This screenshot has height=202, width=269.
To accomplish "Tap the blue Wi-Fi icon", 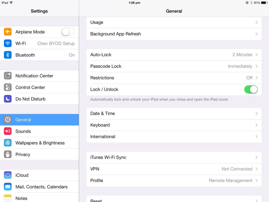I will 8,43.
